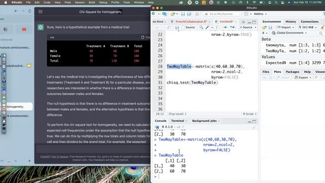Click the ChatGPT Feb 13 Version link
The height and width of the screenshot is (183, 325).
click(54, 157)
